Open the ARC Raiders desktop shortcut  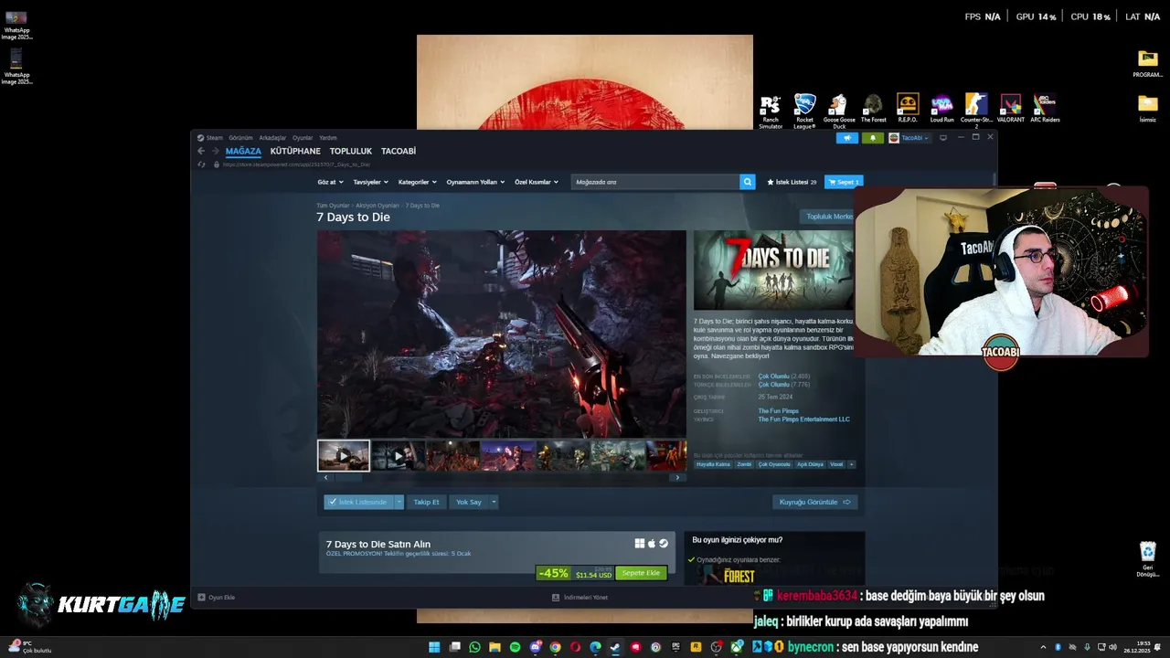tap(1045, 108)
